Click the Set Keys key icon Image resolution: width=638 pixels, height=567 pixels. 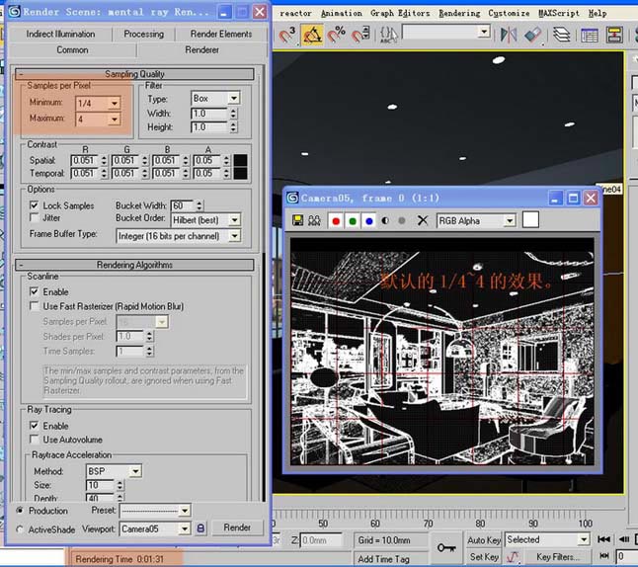pos(446,548)
